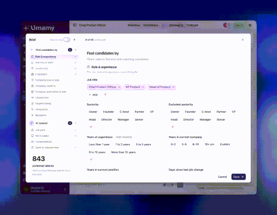Image resolution: width=277 pixels, height=215 pixels.
Task: Collapse the Find candidates by section
Action: click(76, 50)
